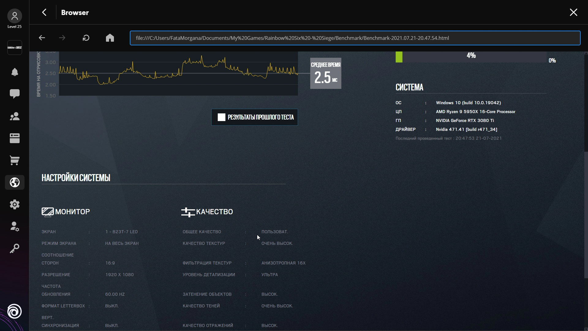
Task: Navigate forward in browser history
Action: pos(62,38)
